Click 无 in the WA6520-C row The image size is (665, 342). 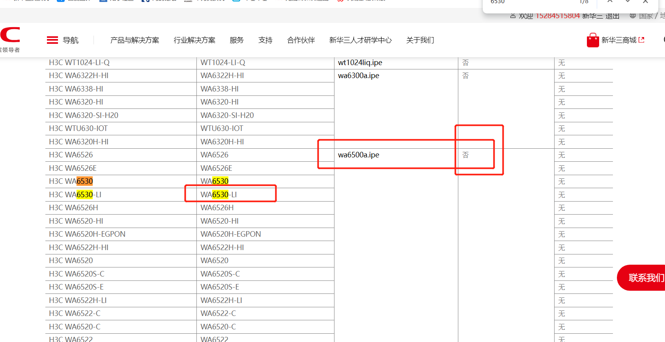tap(562, 327)
